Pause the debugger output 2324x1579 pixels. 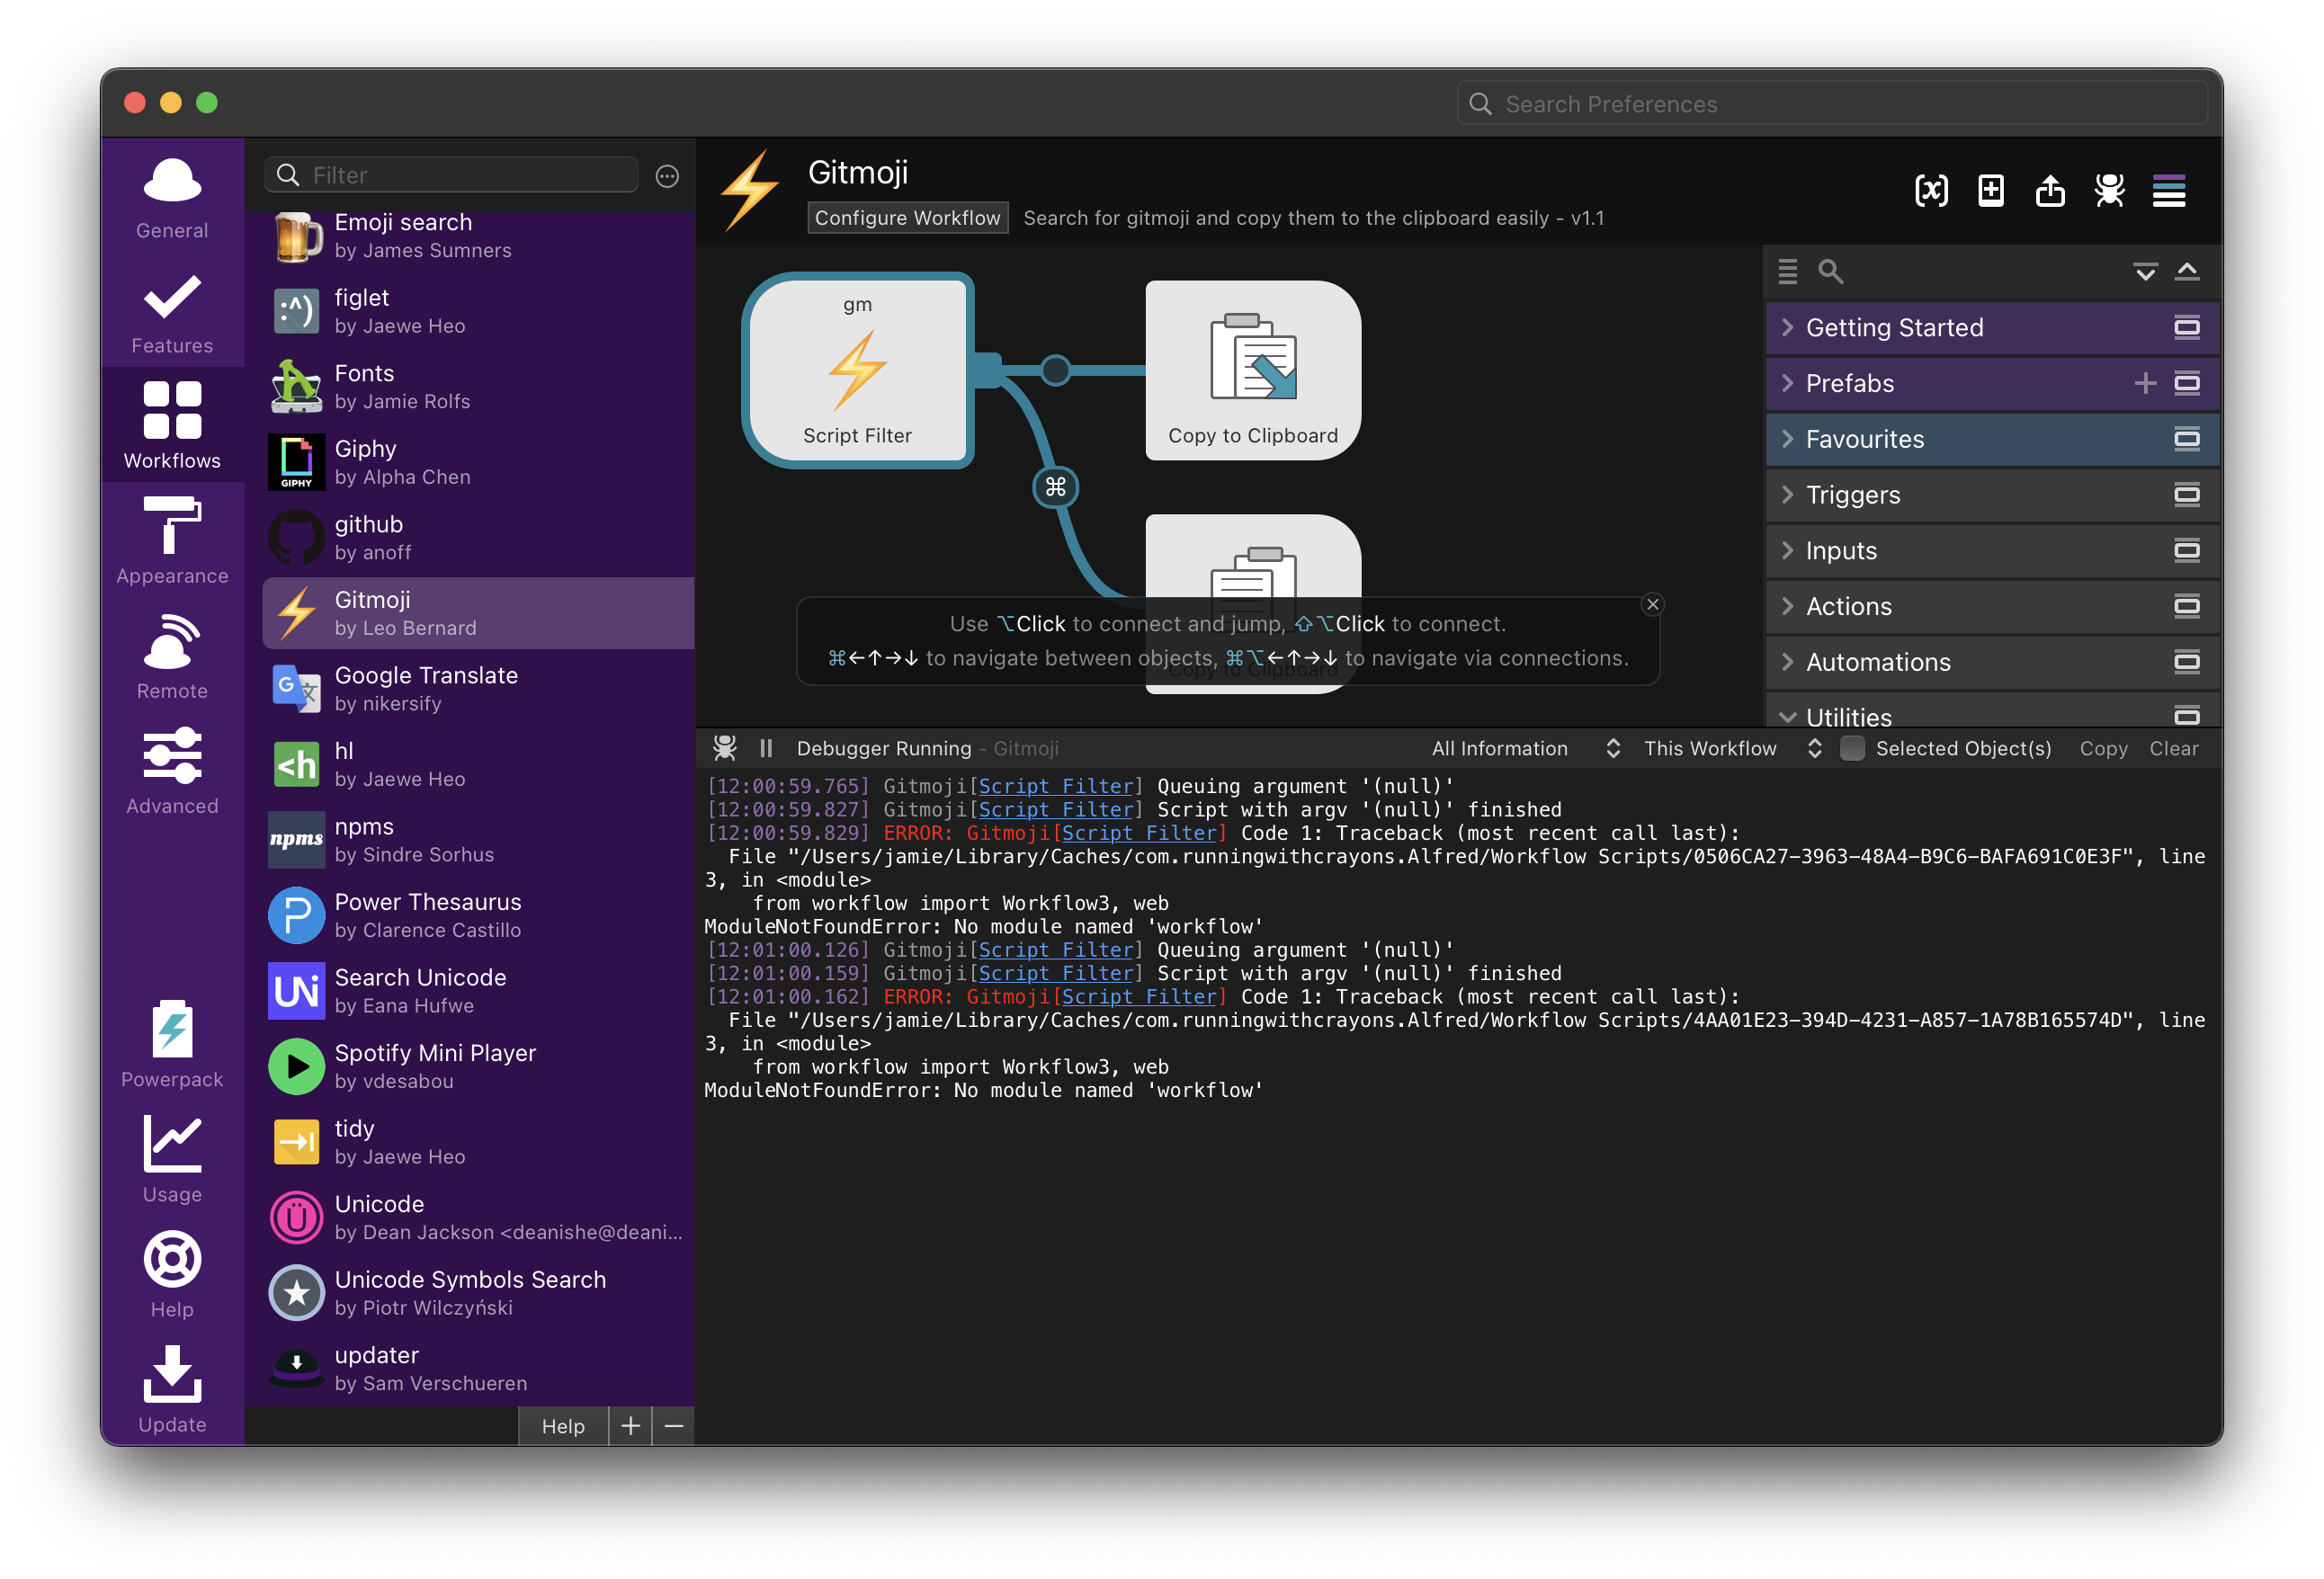click(x=766, y=748)
